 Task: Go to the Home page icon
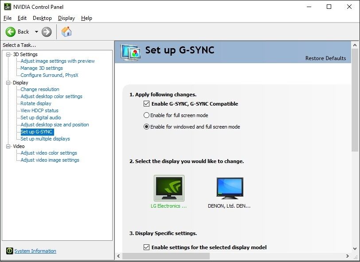(67, 31)
